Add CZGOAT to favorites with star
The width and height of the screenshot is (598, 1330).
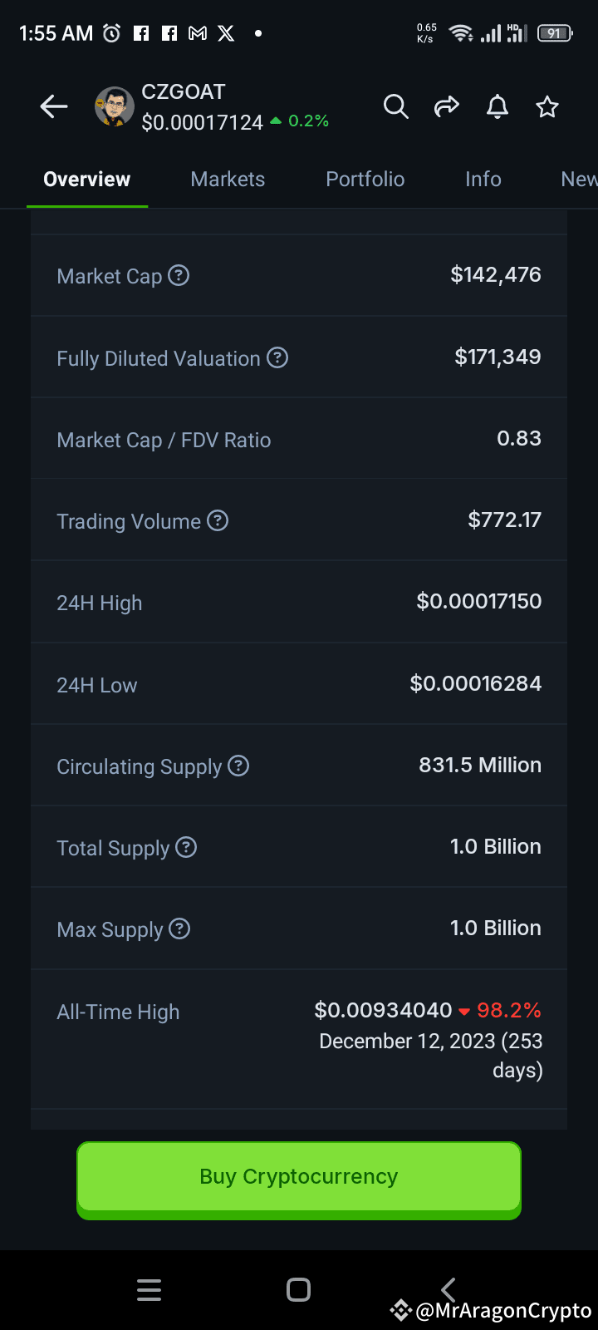tap(547, 106)
